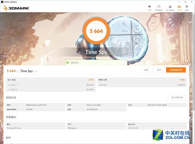Click the 监控 monitoring heading
The height and width of the screenshot is (144, 195).
click(x=8, y=138)
